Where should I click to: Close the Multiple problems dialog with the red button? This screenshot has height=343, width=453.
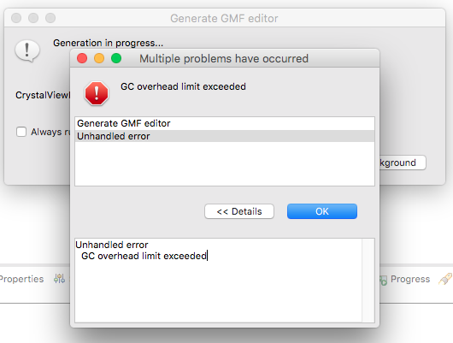(82, 58)
